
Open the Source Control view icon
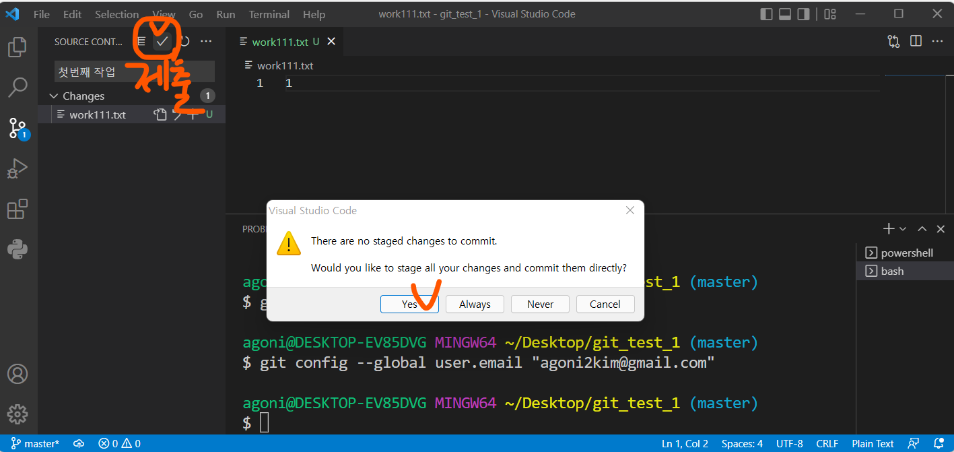(x=18, y=127)
